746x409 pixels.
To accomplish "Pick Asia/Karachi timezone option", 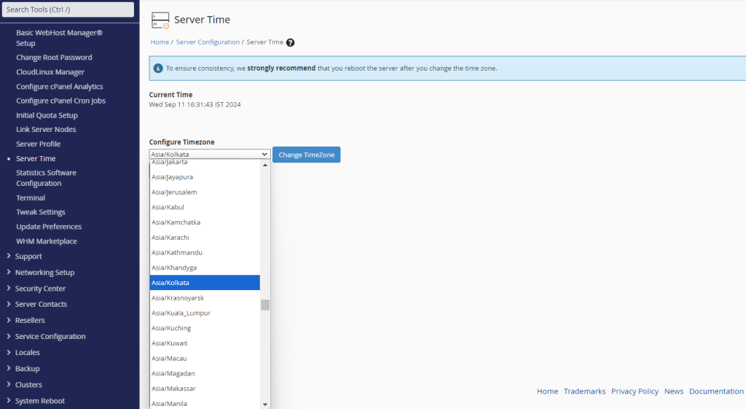I will coord(172,238).
